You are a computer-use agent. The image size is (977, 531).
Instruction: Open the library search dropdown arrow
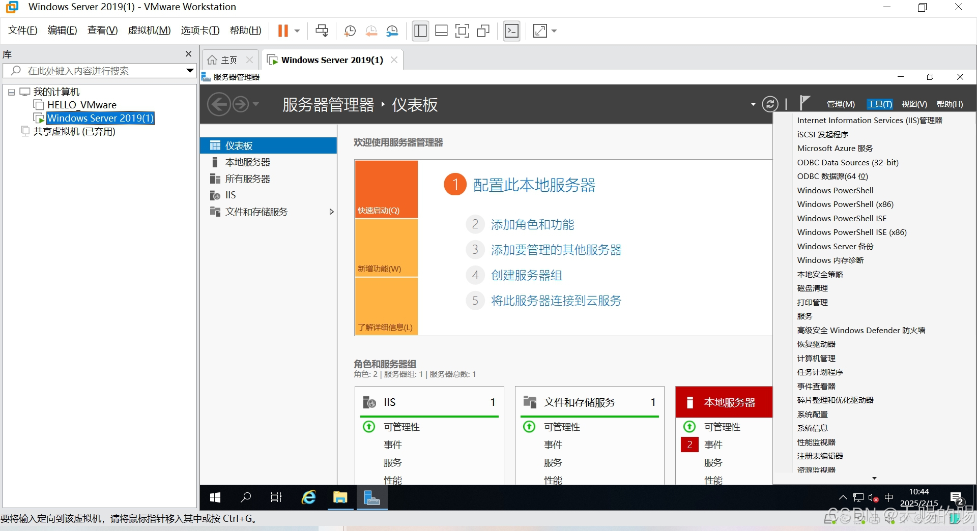point(190,71)
